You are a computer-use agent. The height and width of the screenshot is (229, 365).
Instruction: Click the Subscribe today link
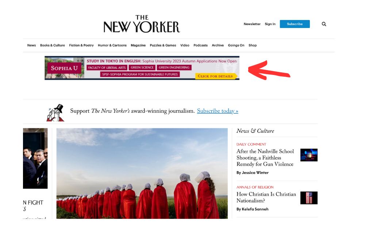pyautogui.click(x=218, y=111)
